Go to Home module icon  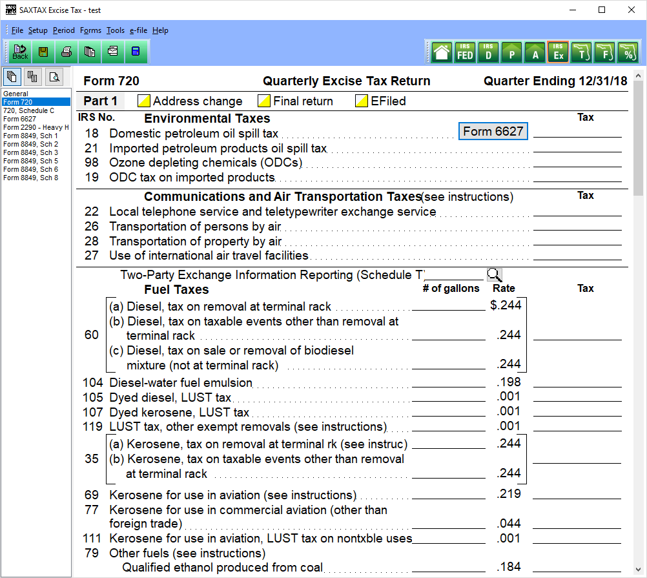click(442, 52)
